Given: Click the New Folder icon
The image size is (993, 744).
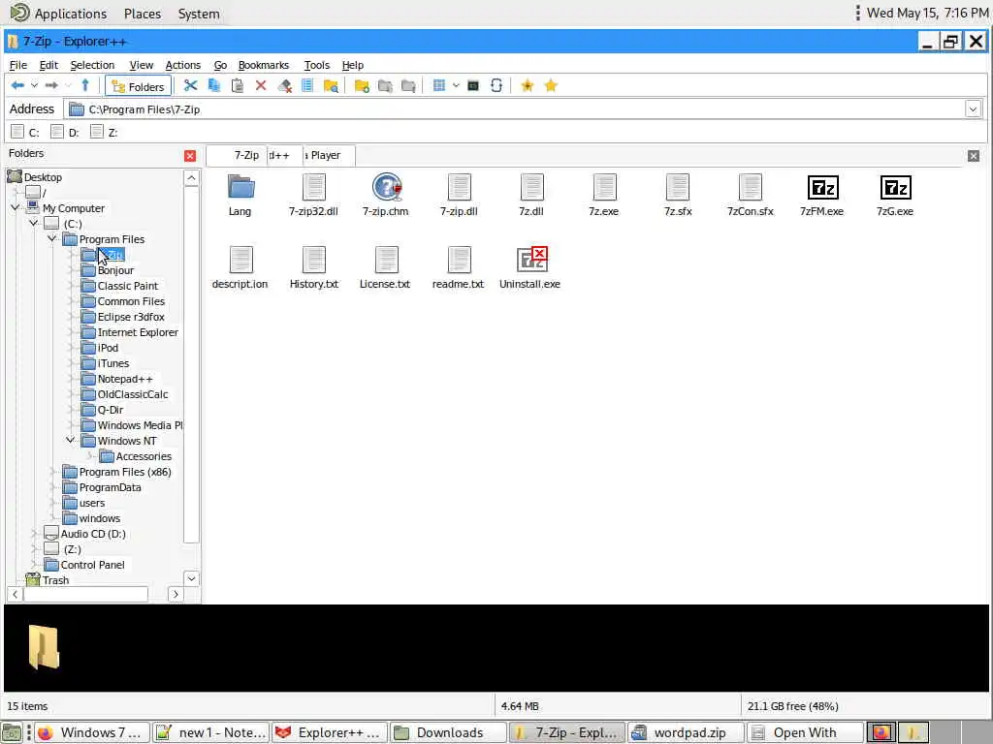Looking at the screenshot, I should (362, 85).
